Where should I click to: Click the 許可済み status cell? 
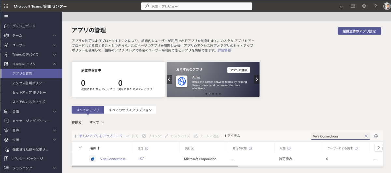click(286, 159)
